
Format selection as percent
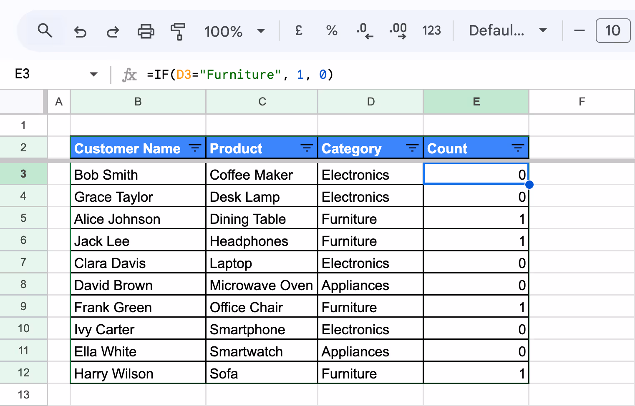[331, 30]
